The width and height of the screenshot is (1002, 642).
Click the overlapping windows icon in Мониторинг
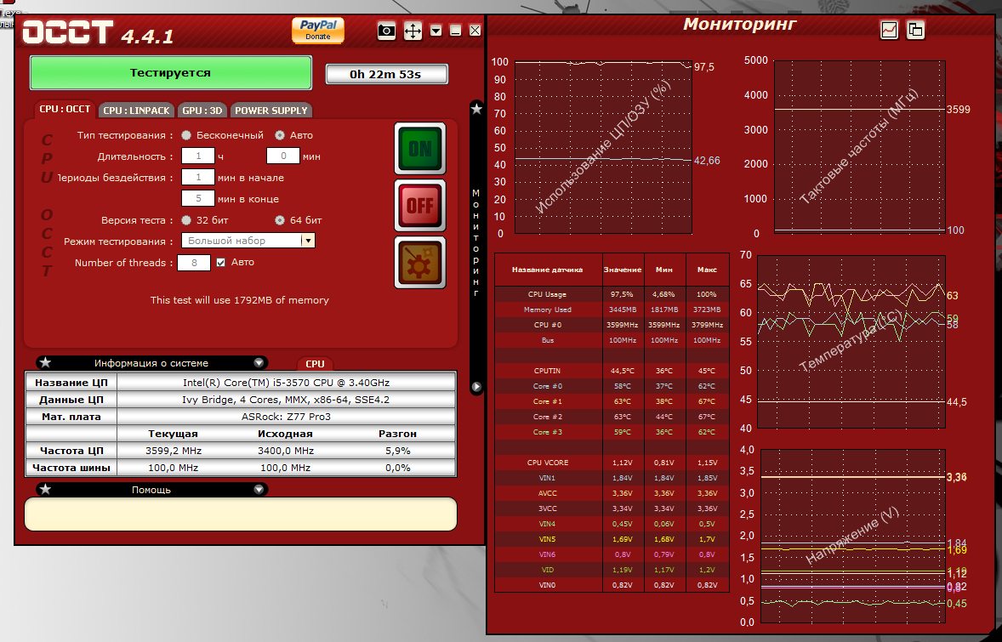916,30
